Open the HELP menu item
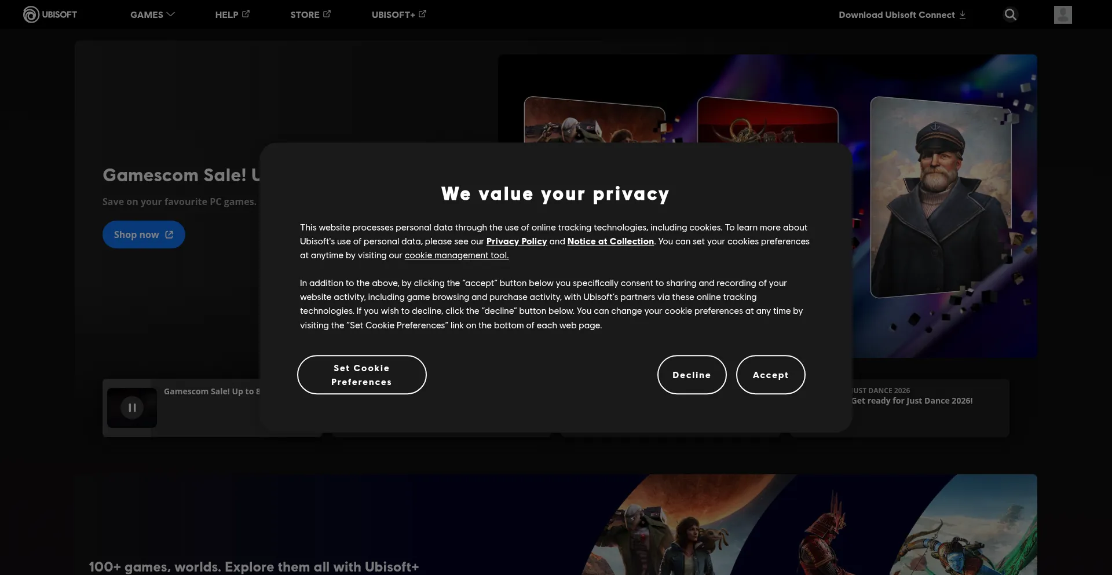Image resolution: width=1112 pixels, height=575 pixels. (226, 14)
